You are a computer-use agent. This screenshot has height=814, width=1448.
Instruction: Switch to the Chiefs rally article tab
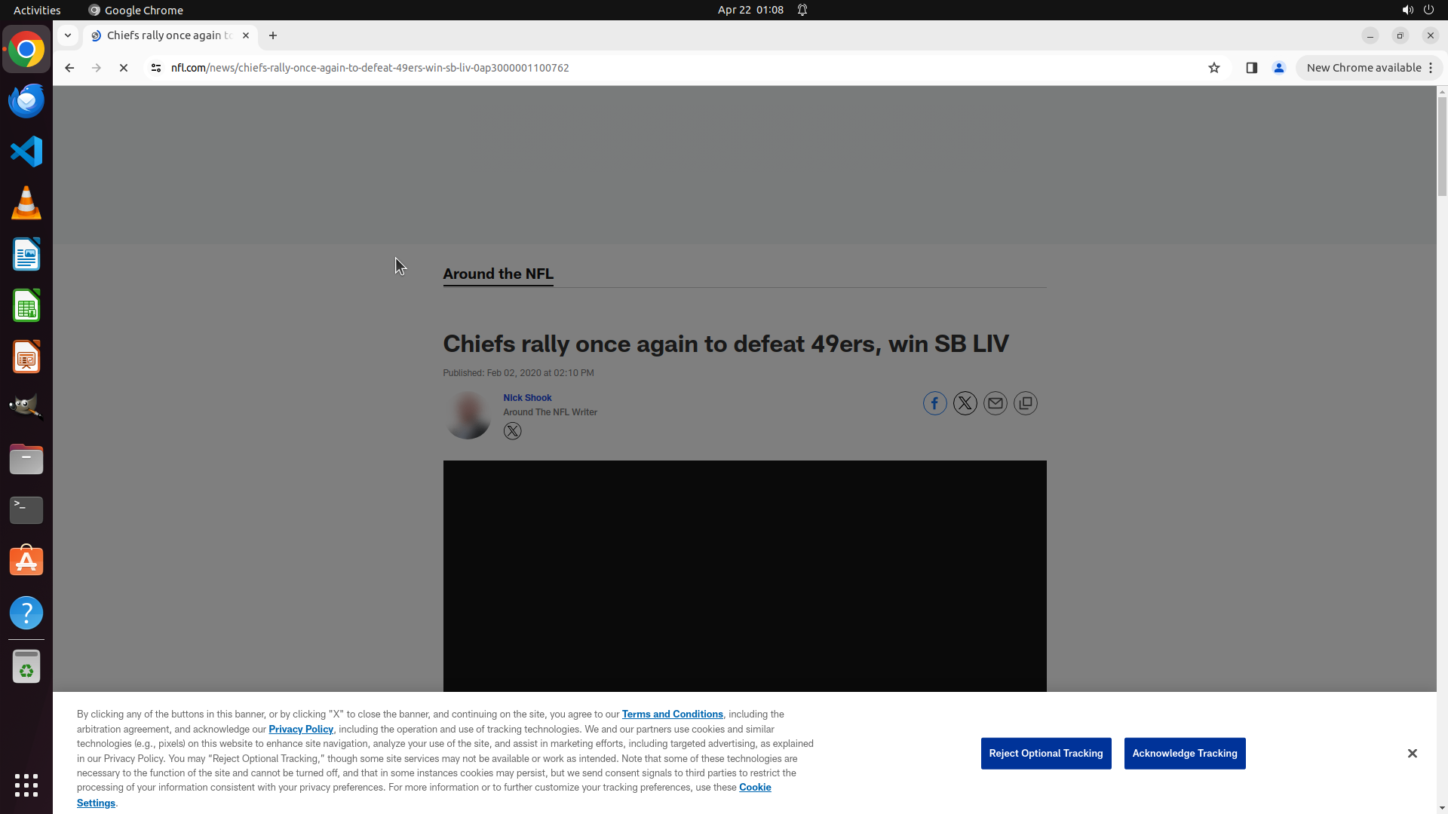click(169, 35)
